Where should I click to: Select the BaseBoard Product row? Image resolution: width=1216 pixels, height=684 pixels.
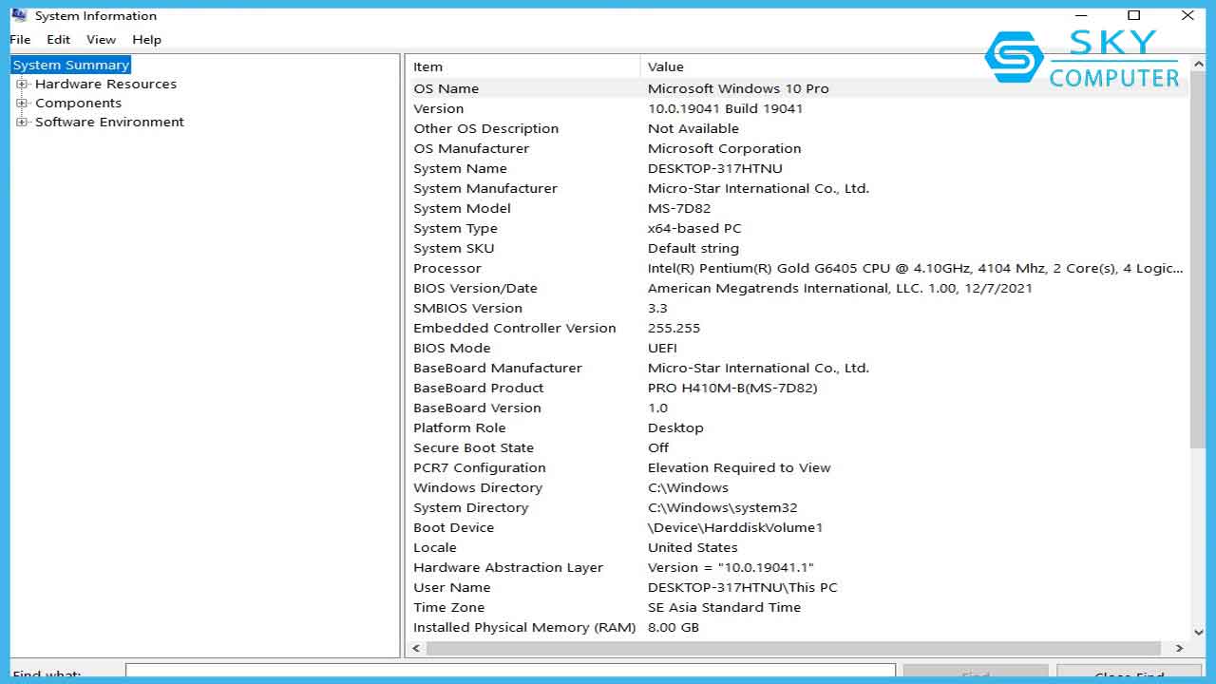[798, 388]
